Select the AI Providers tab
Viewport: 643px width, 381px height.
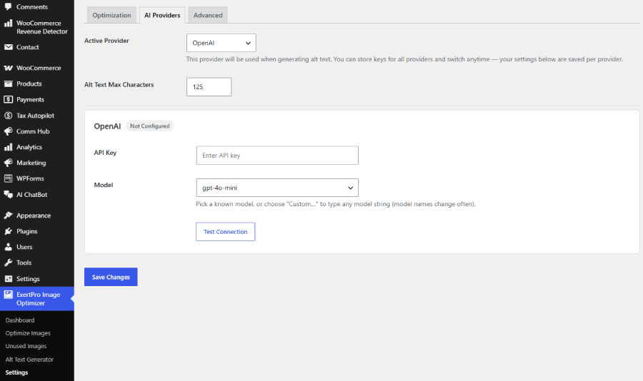coord(162,15)
